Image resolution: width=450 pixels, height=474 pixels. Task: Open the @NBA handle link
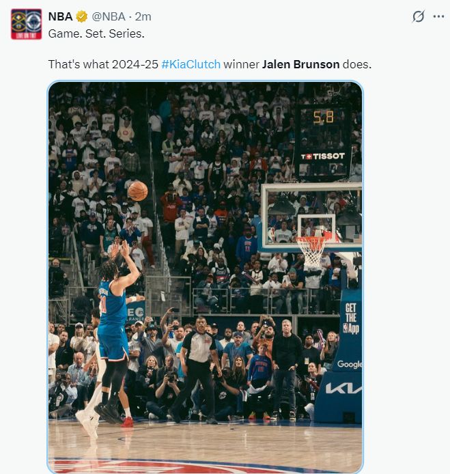[109, 16]
